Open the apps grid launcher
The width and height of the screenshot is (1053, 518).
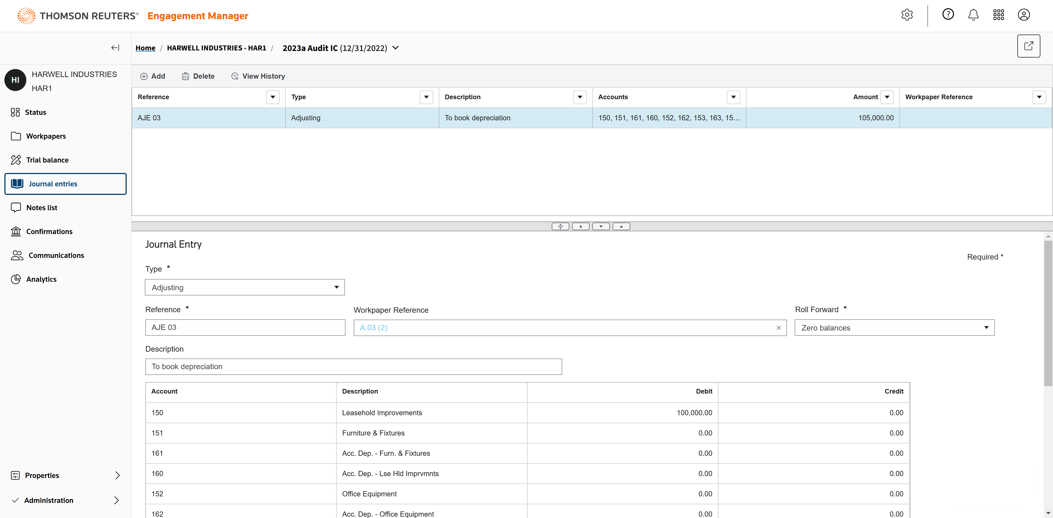(998, 15)
